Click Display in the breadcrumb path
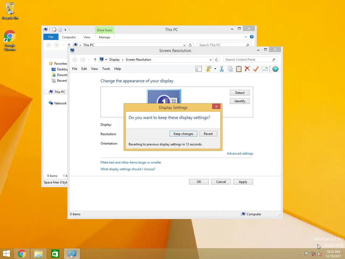345x259 pixels. (114, 60)
